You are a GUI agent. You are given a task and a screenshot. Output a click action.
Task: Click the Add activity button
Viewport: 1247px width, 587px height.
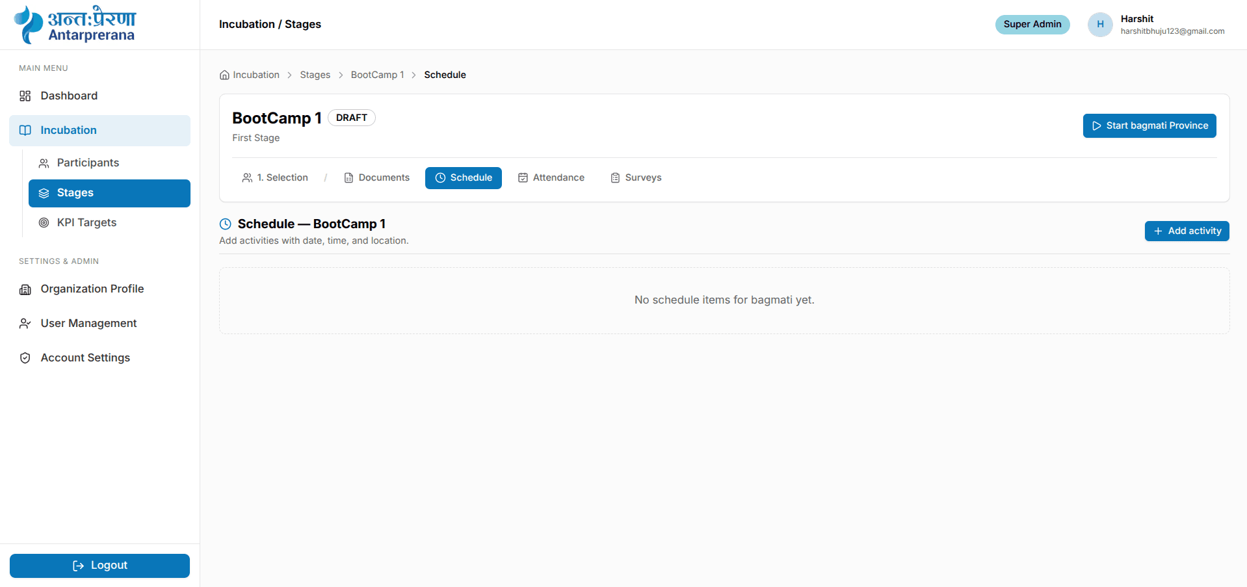coord(1187,231)
